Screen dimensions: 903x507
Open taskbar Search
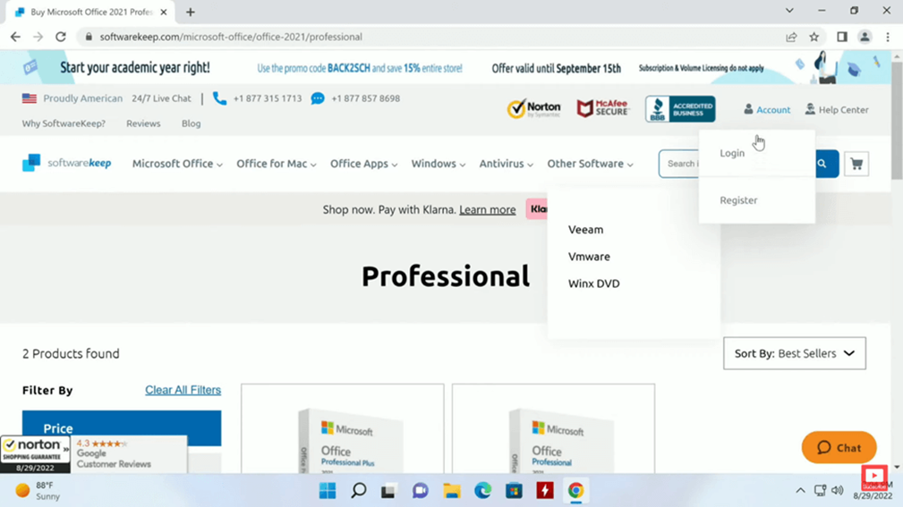pyautogui.click(x=359, y=491)
